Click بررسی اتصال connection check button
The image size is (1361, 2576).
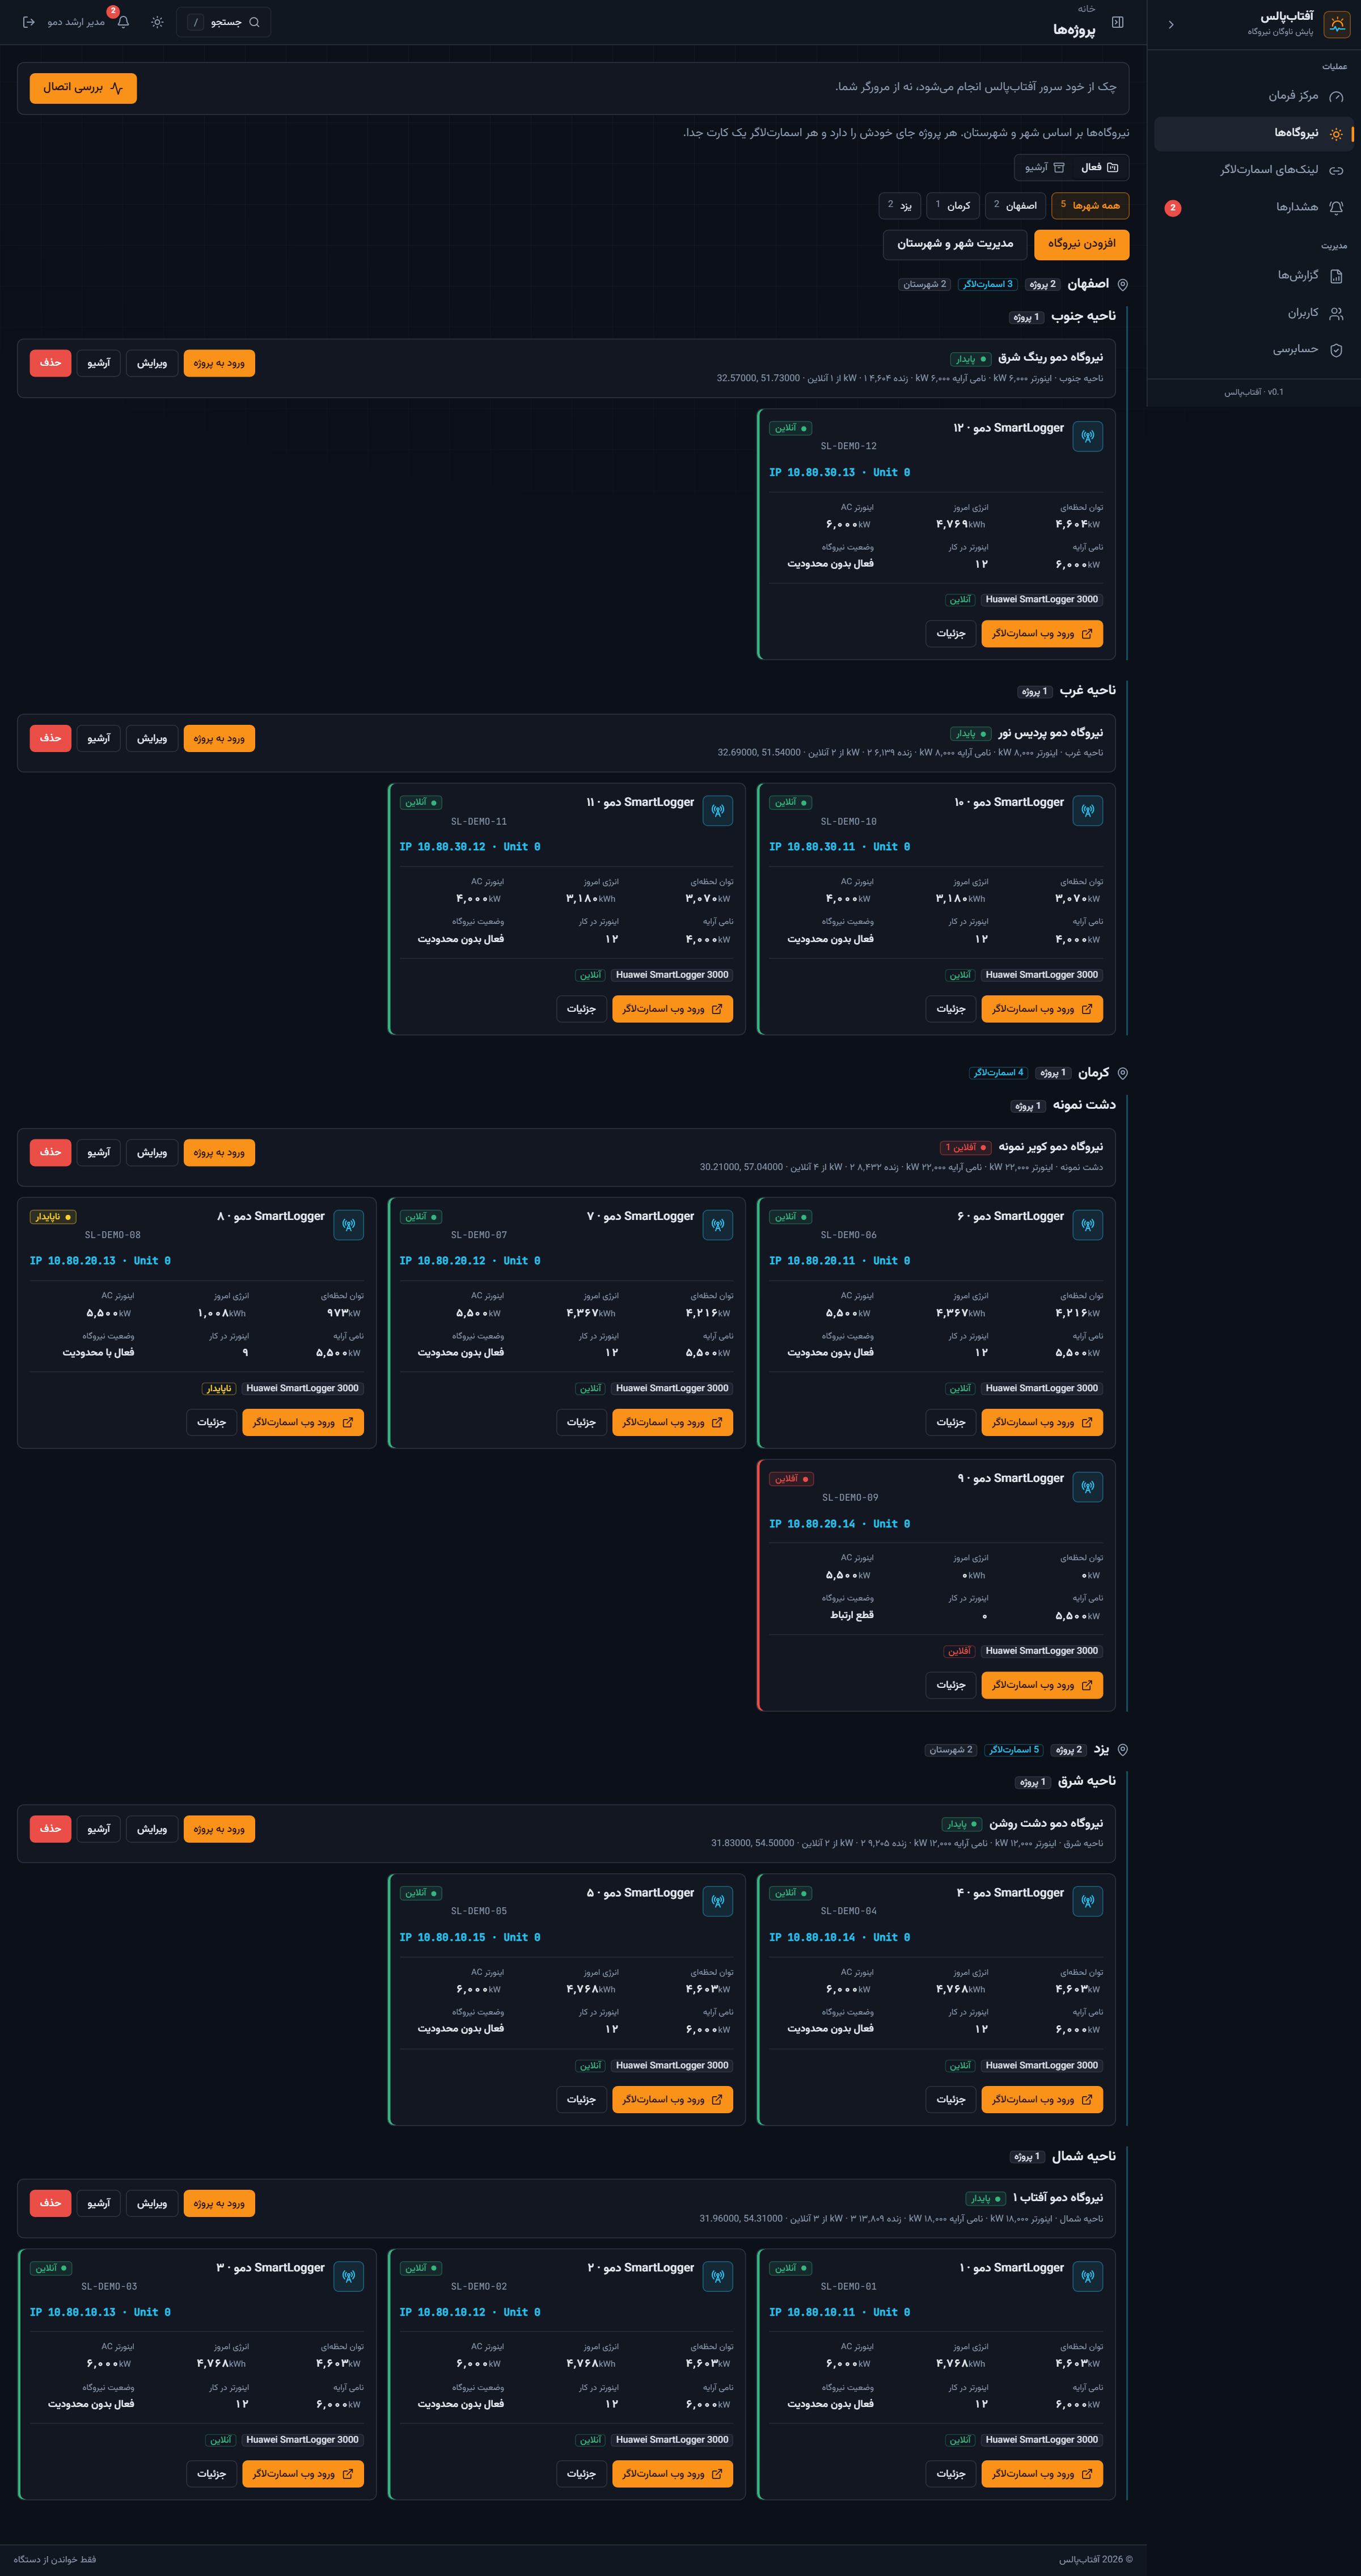(x=83, y=88)
